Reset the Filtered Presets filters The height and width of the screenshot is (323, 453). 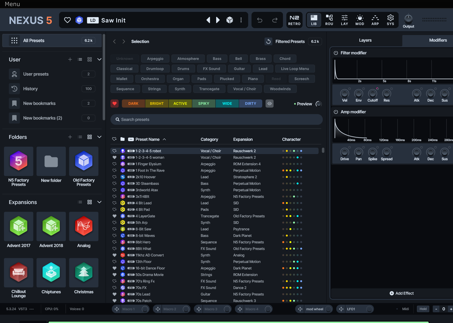coord(268,41)
